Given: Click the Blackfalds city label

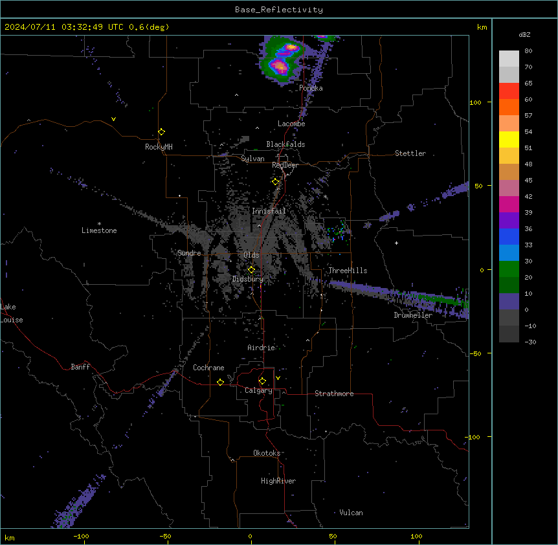Looking at the screenshot, I should (285, 144).
